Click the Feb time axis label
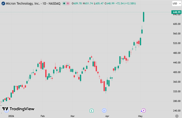The width and height of the screenshot is (182, 118). coord(43,116)
